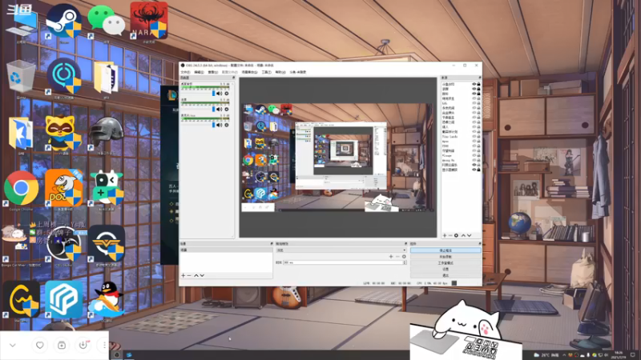Screen dimensions: 641x360
Task: Pop out the audio mixer dock
Action: [233, 78]
